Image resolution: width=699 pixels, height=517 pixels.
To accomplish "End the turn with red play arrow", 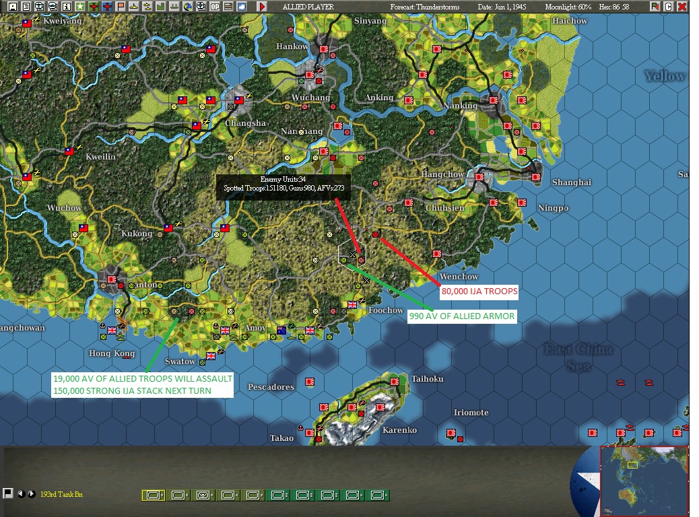I will point(262,6).
